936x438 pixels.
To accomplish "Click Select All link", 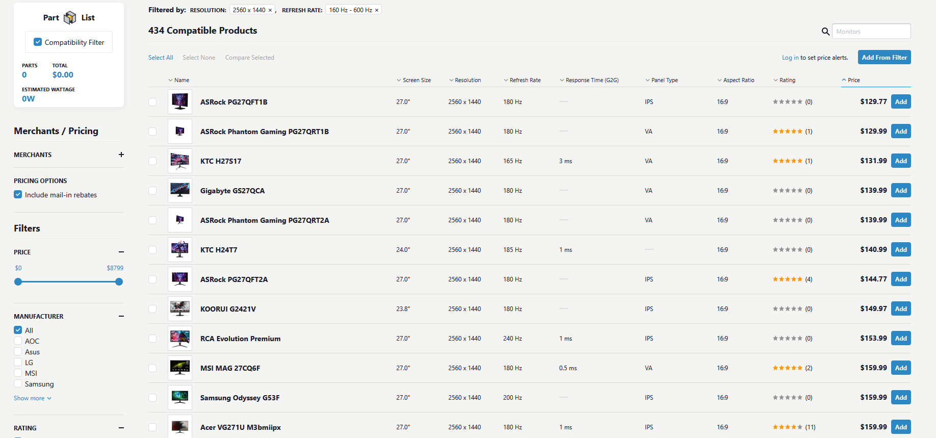I will point(161,58).
